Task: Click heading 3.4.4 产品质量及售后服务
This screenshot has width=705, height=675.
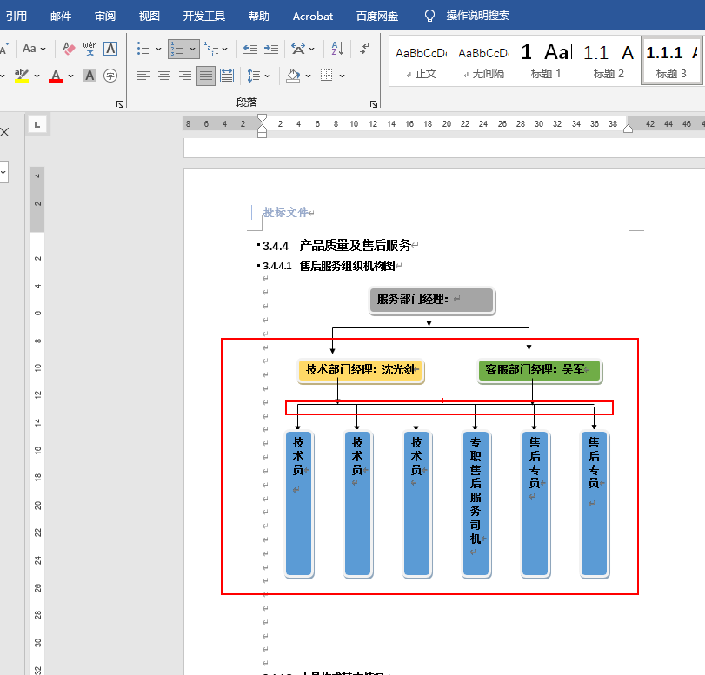Action: point(336,245)
